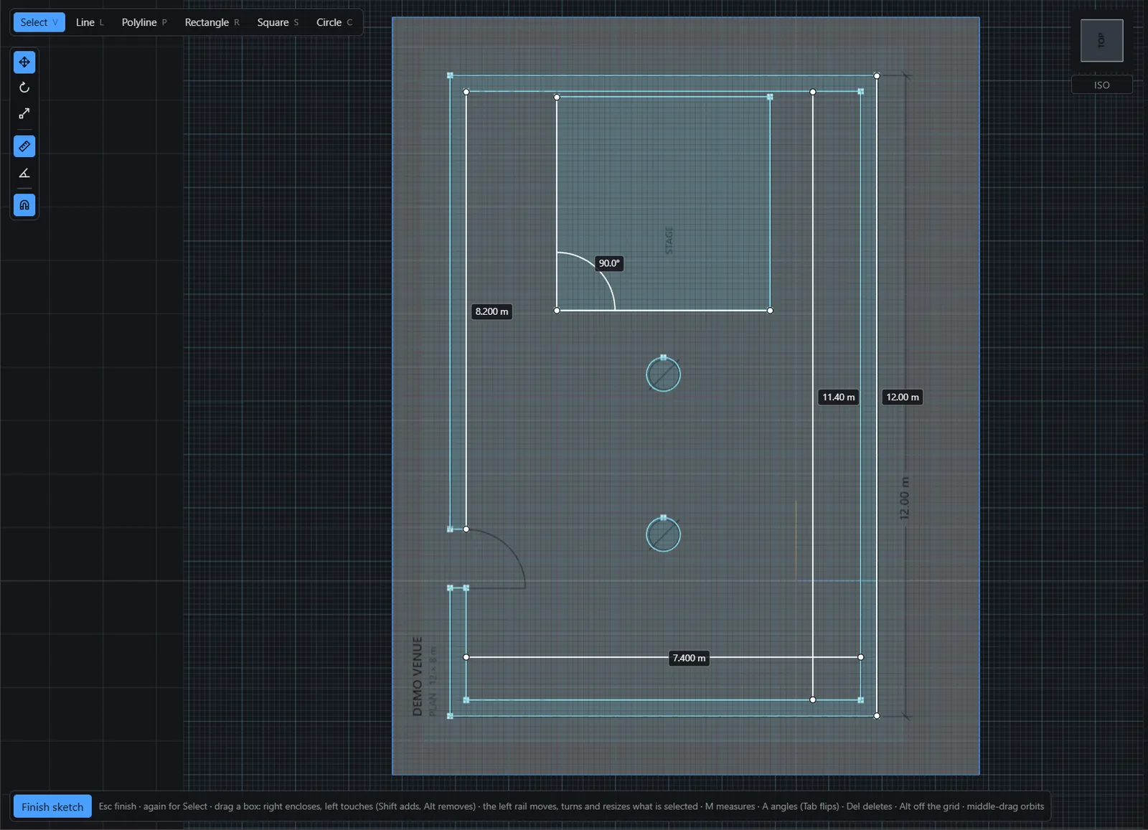The height and width of the screenshot is (830, 1148).
Task: Click left endpoint of 7.400 m measurement
Action: click(466, 657)
